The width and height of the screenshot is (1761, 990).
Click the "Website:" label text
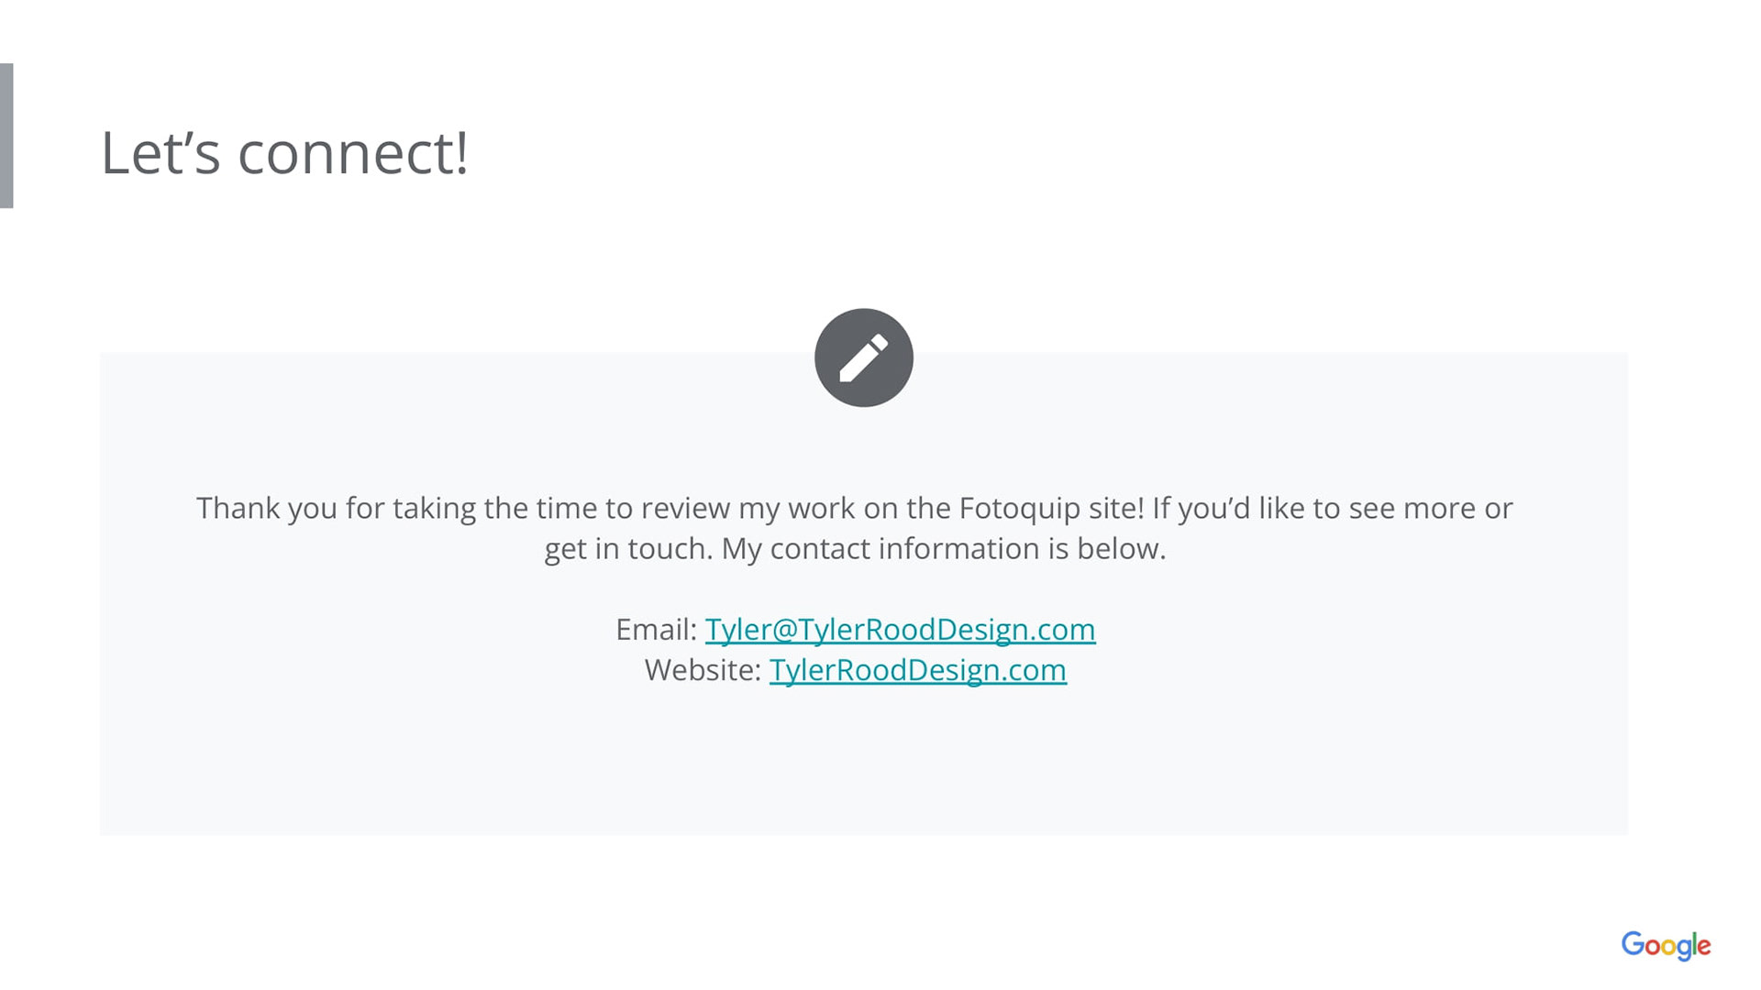[x=703, y=670]
